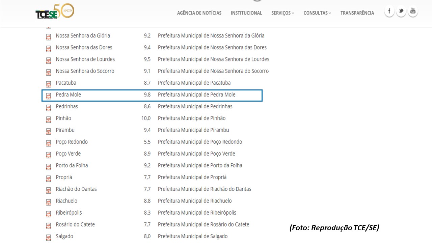
Task: Select Prefeitura Municipal de Pirambu entry
Action: point(193,130)
